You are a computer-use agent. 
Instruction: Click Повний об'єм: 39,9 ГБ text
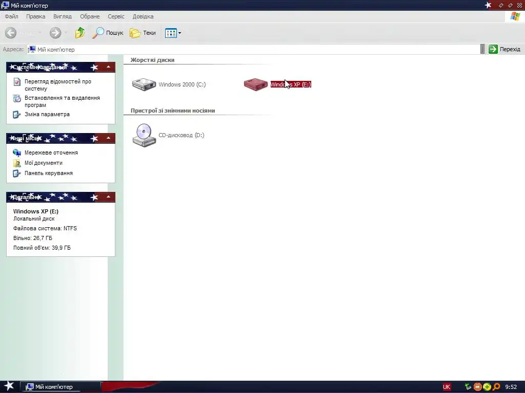click(x=42, y=248)
